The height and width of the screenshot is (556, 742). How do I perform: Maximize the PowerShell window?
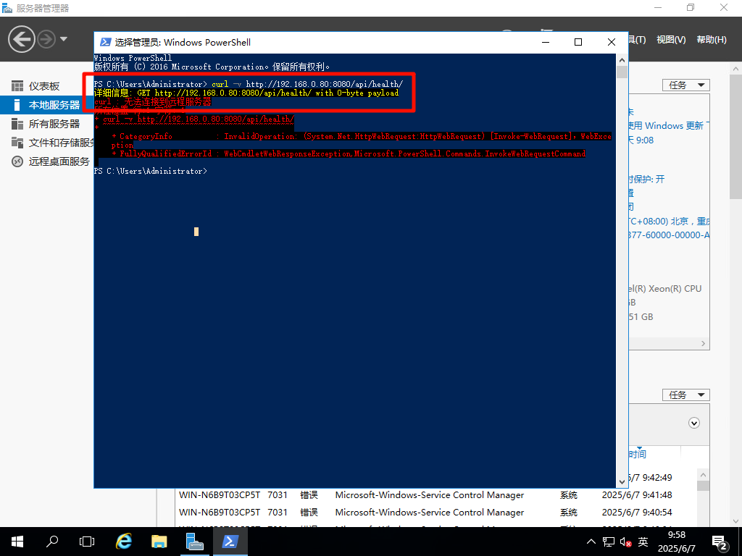click(578, 43)
